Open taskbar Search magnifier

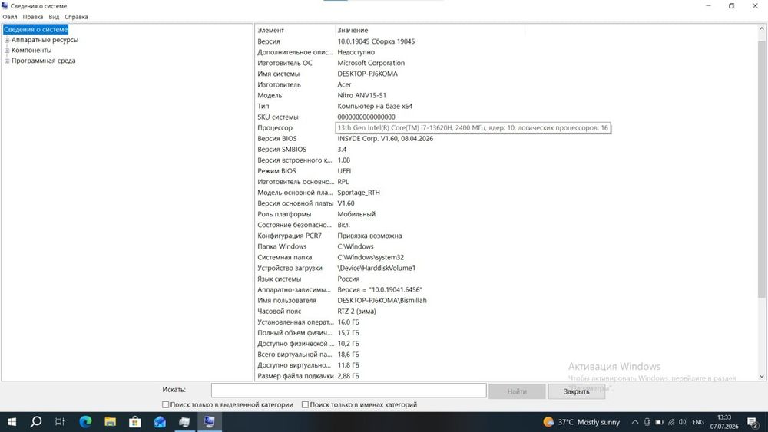pos(36,422)
